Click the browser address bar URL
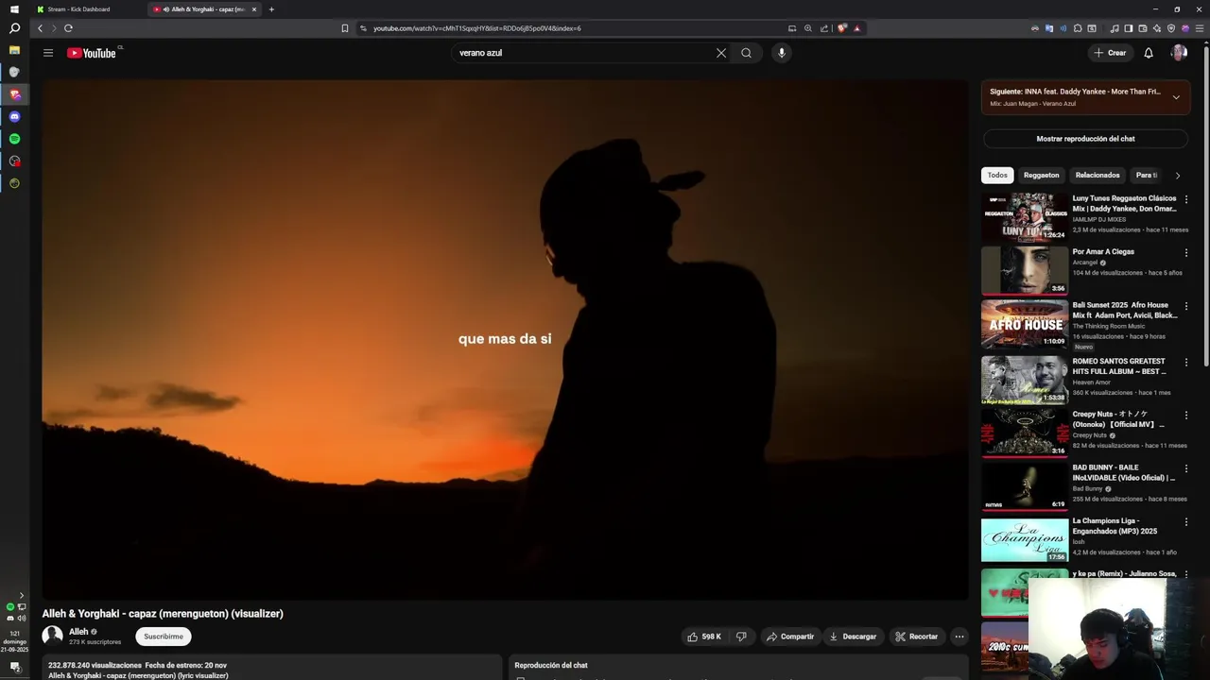The image size is (1210, 680). tap(477, 28)
